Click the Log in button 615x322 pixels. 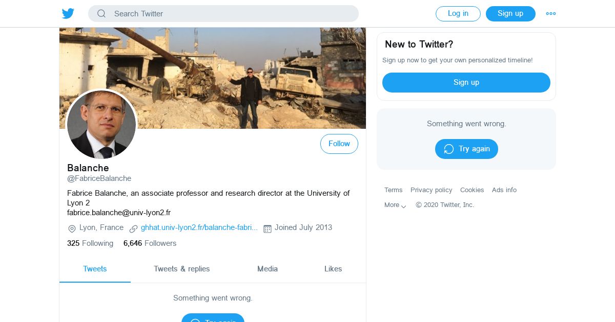point(458,14)
